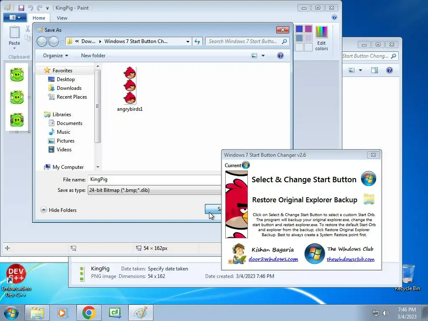Click the Save button in Save As dialog

[x=213, y=209]
